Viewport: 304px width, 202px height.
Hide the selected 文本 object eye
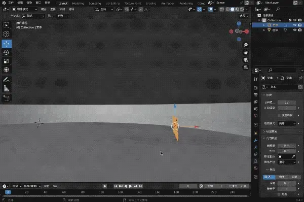coord(295,25)
